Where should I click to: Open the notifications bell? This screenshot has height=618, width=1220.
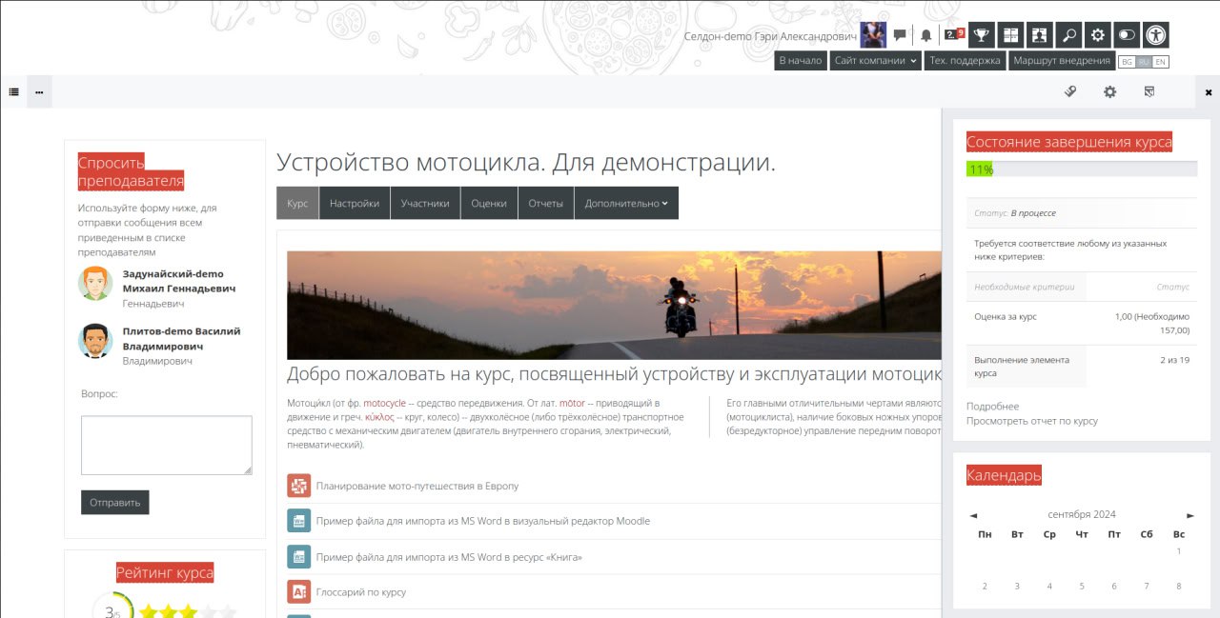925,35
